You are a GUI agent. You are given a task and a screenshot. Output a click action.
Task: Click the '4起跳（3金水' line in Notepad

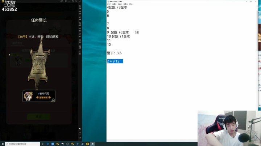click(x=117, y=7)
